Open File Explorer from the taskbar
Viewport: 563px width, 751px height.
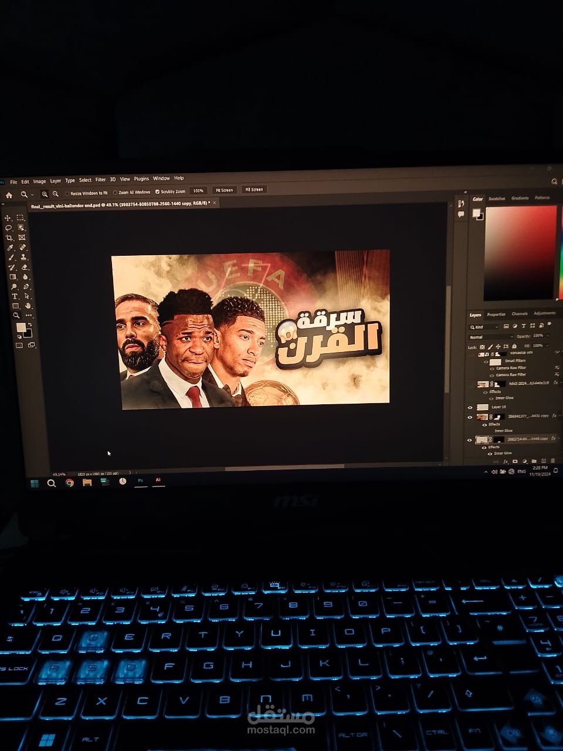(87, 482)
